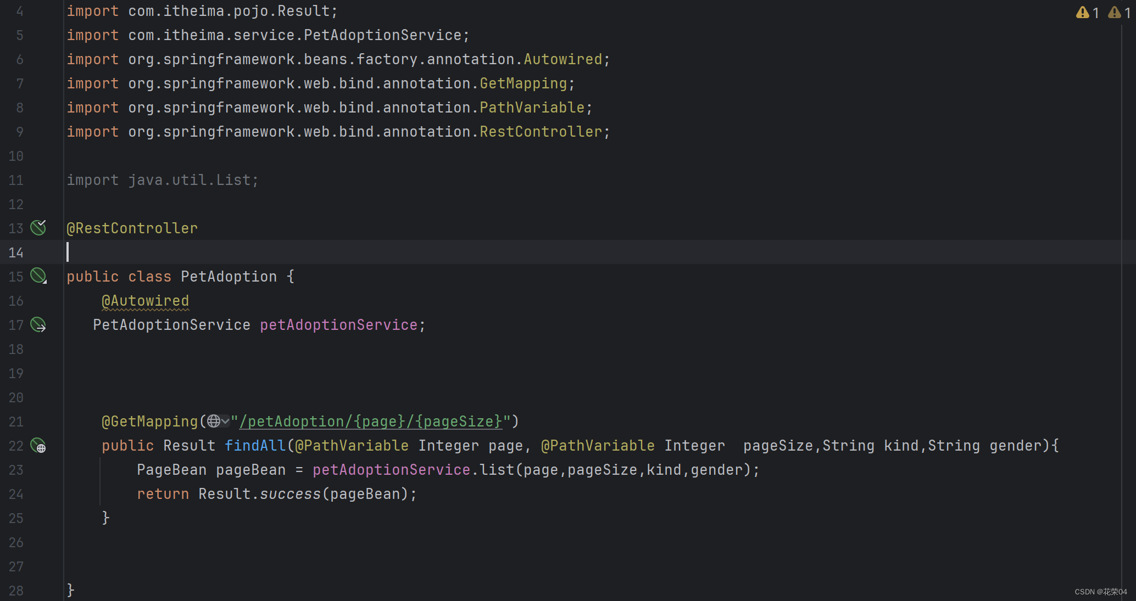Click the request mapping gutter icon on line 22
The width and height of the screenshot is (1136, 601).
click(x=38, y=445)
